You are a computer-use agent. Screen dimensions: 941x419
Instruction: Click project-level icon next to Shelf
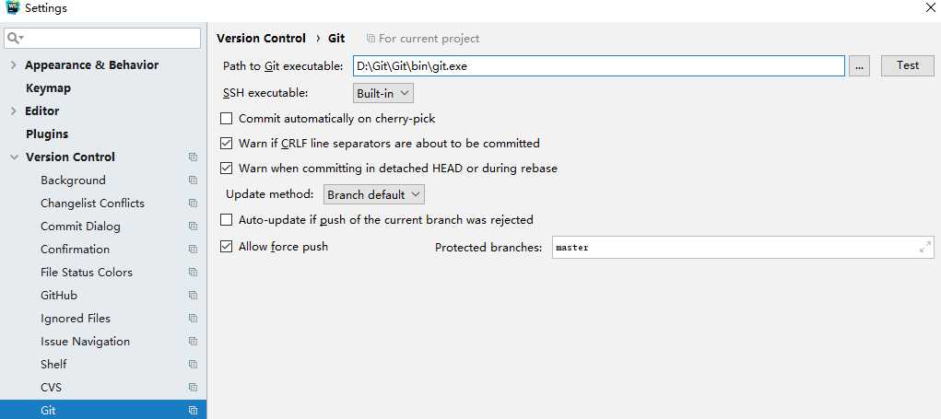(x=193, y=365)
